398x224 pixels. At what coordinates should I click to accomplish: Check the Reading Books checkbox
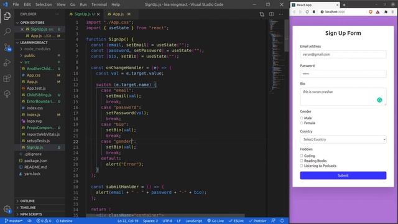[302, 161]
